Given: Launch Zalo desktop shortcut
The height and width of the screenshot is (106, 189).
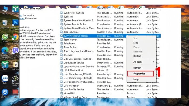Looking at the screenshot, I should coord(5,79).
